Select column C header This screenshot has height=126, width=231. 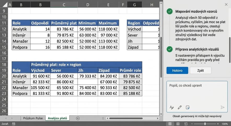[x=64, y=5]
